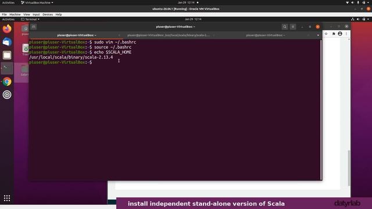The width and height of the screenshot is (372, 209).
Task: Close the VirtualBox VM window
Action: [369, 9]
